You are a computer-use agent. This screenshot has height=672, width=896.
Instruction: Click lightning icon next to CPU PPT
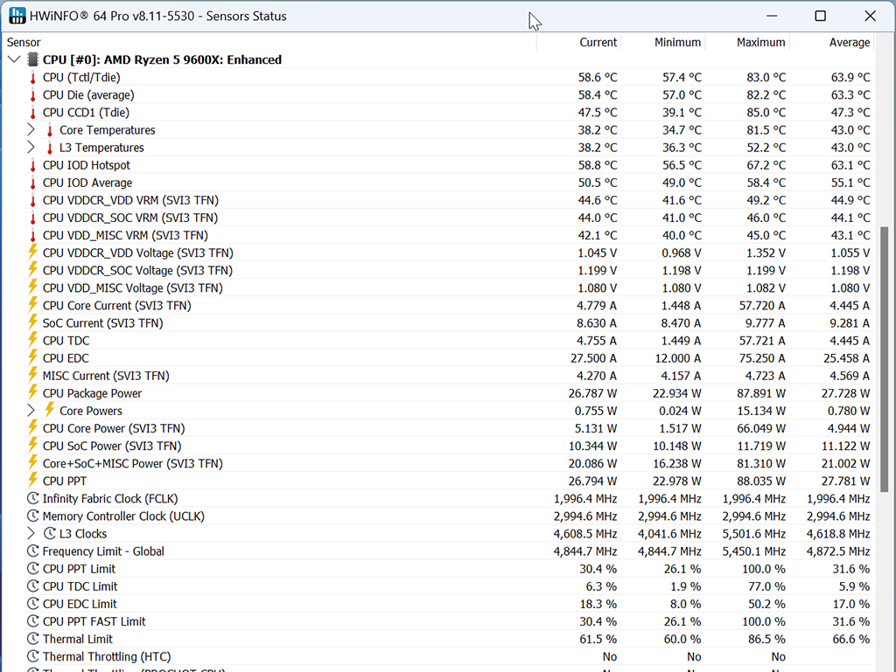[33, 481]
